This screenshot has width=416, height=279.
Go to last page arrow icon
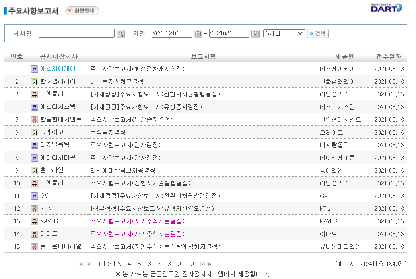click(x=210, y=264)
